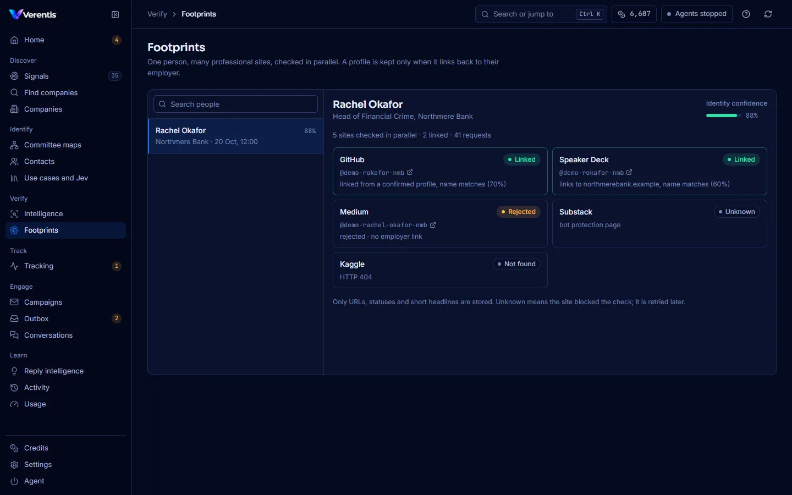
Task: Open the Home page
Action: point(65,40)
